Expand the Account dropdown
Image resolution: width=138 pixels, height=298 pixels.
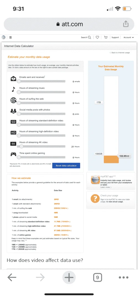[129, 38]
